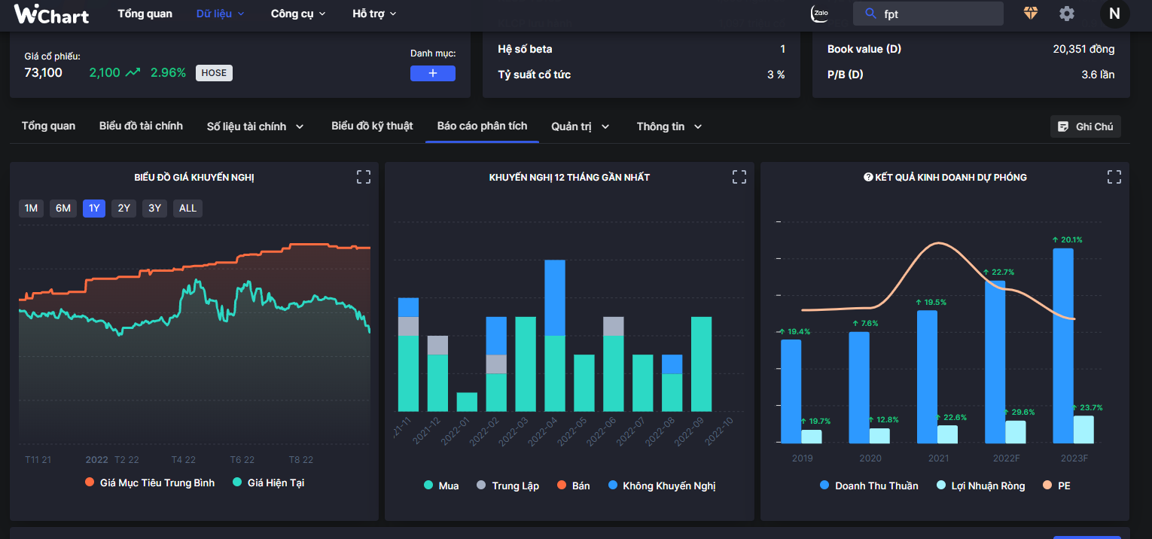Open settings gear icon
This screenshot has height=539, width=1152.
(1066, 14)
